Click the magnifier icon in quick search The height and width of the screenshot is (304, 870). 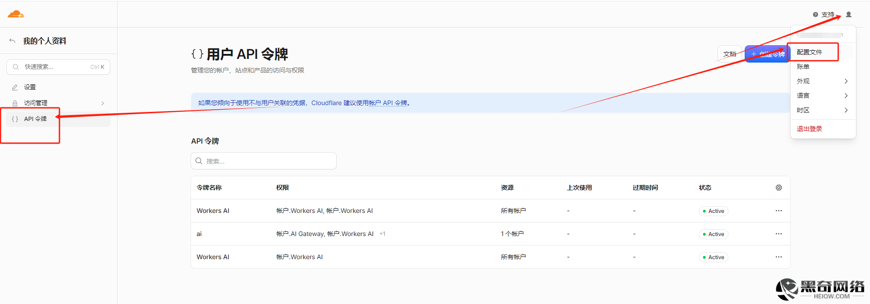(x=16, y=67)
